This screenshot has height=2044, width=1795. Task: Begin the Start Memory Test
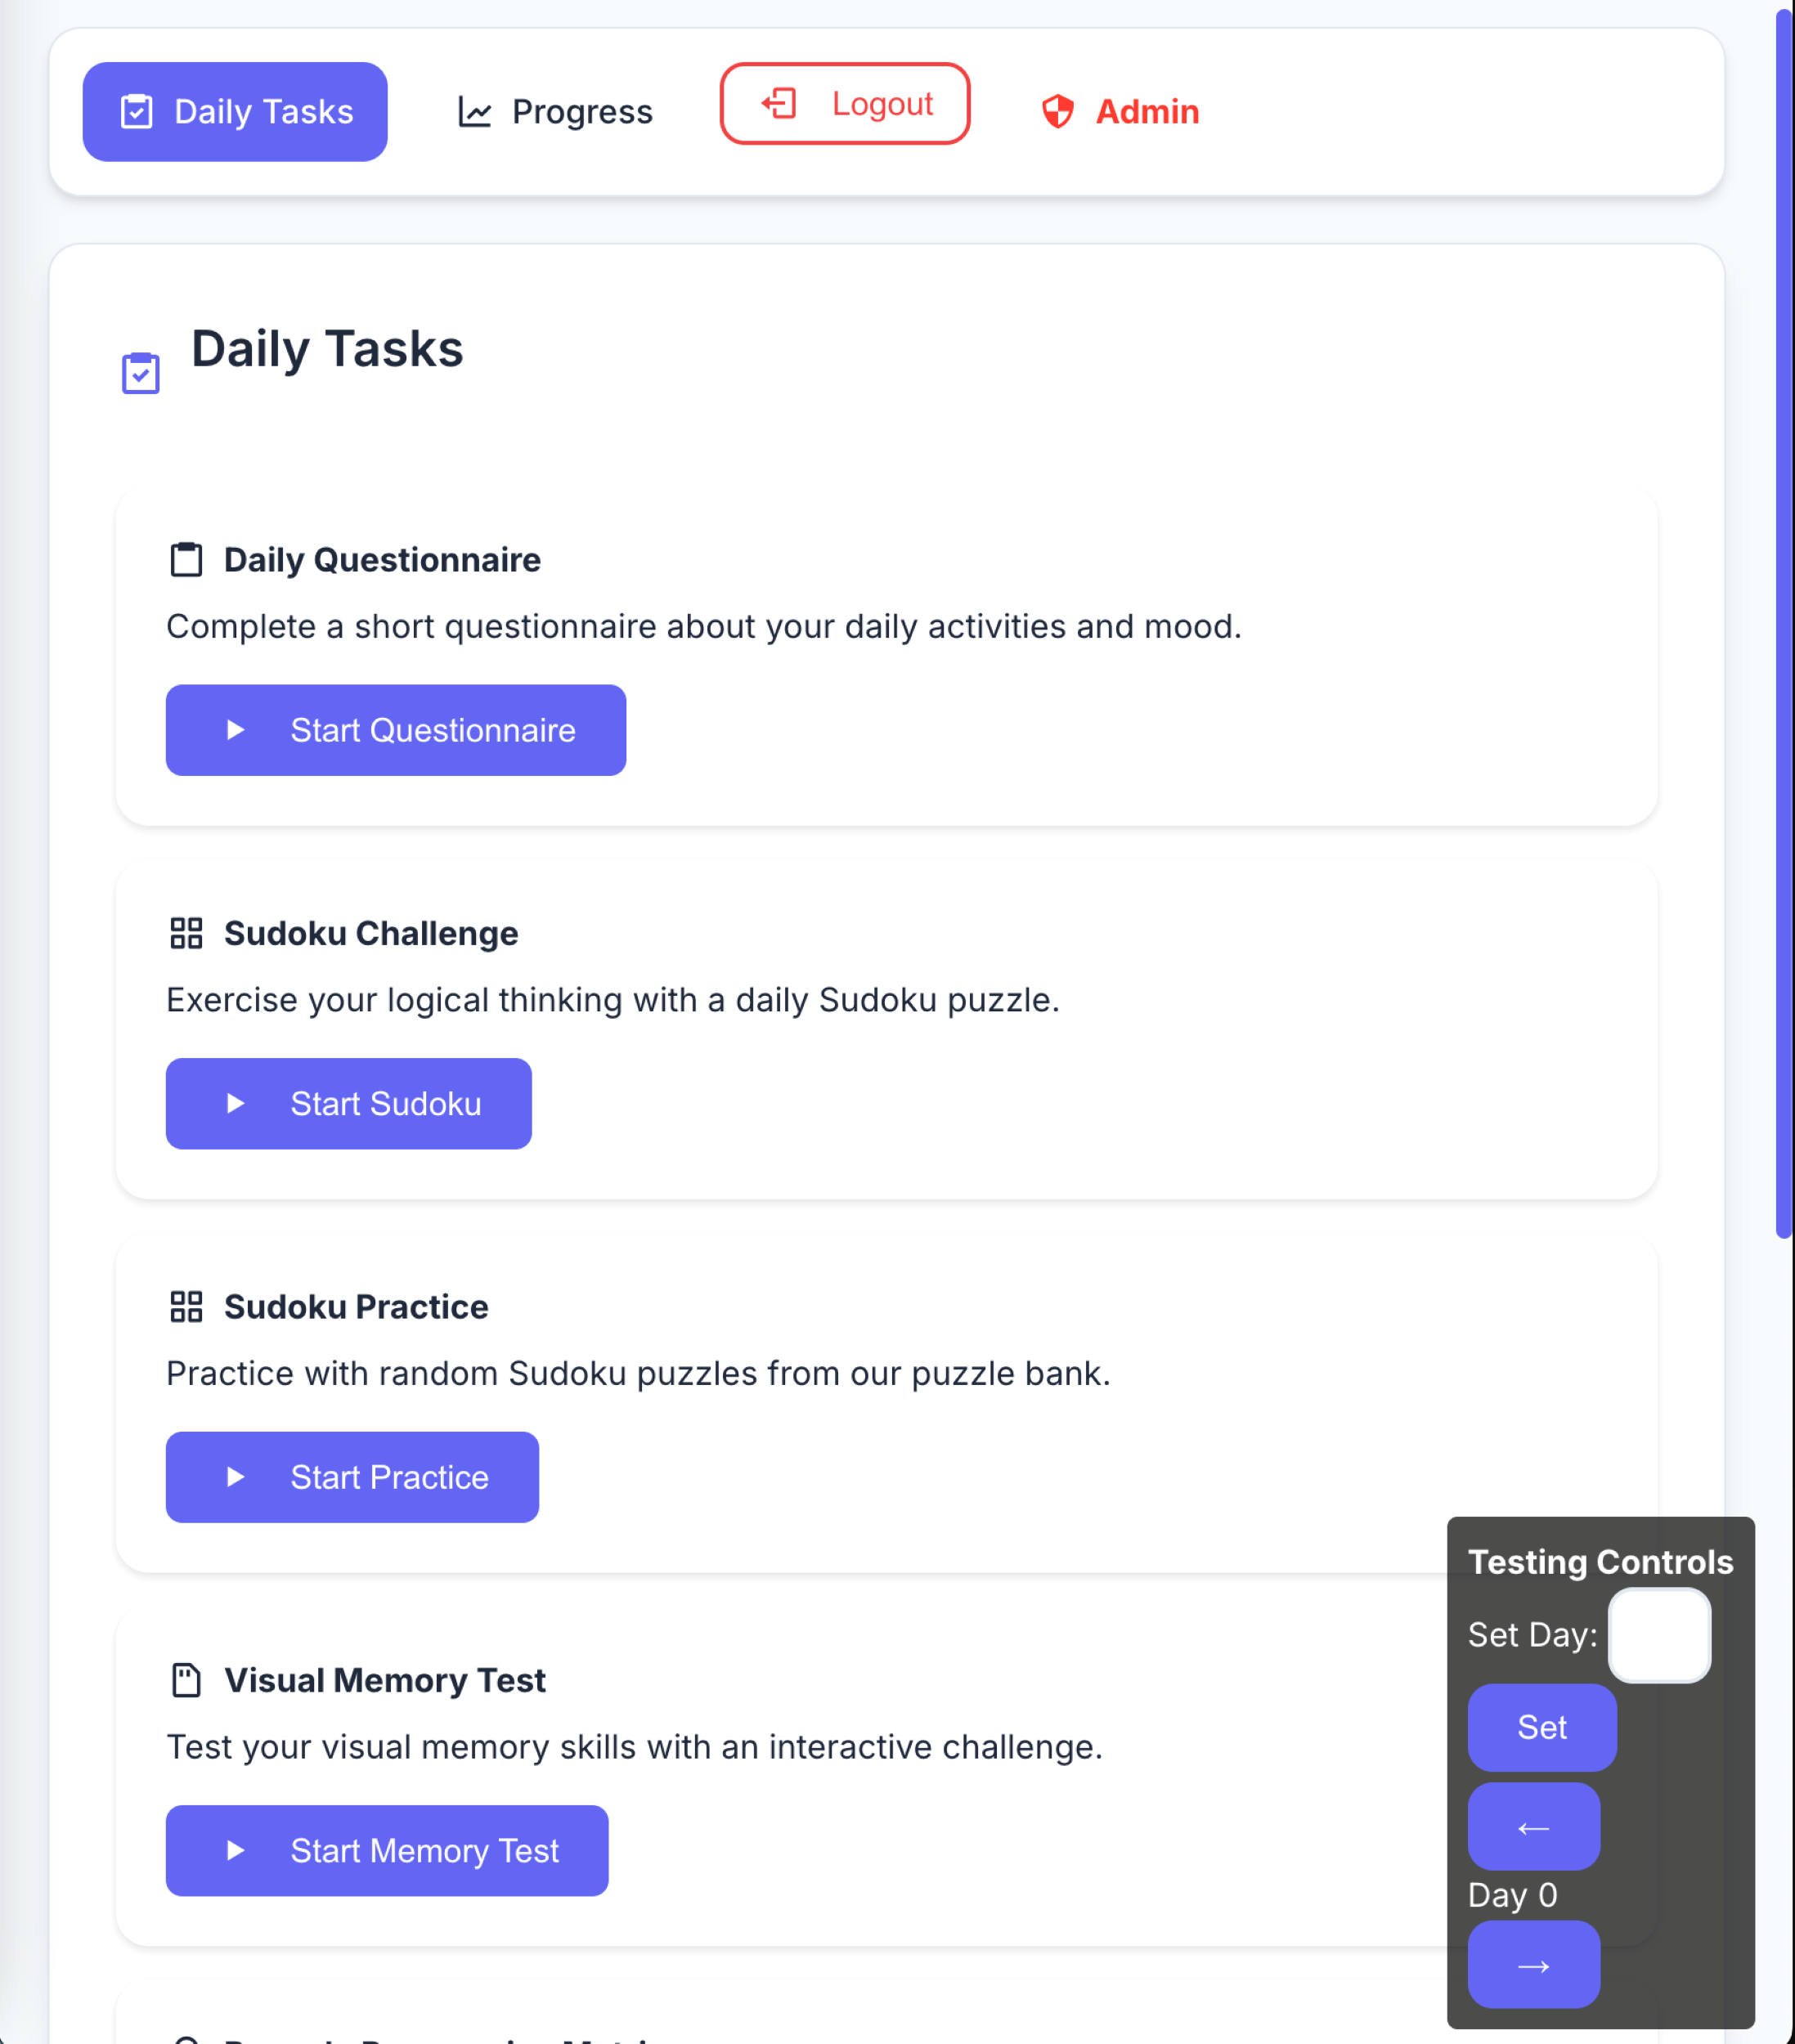(x=387, y=1850)
